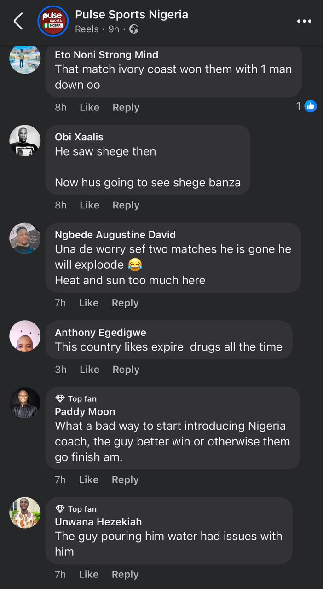This screenshot has width=323, height=589.
Task: Tap the Pulse Sports Nigeria logo
Action: click(x=53, y=21)
